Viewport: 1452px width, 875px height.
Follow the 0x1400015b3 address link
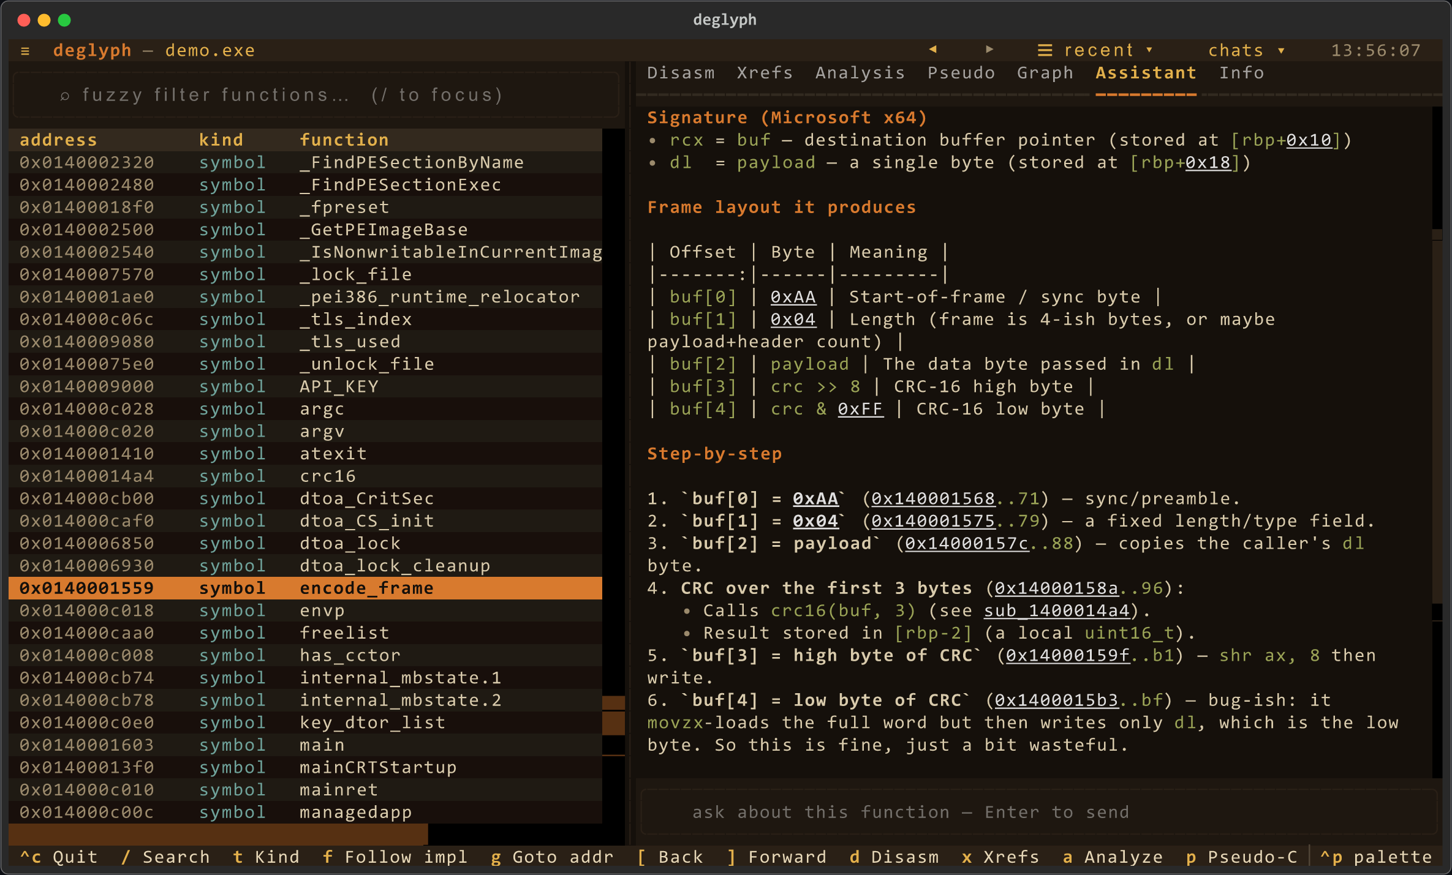coord(1056,700)
